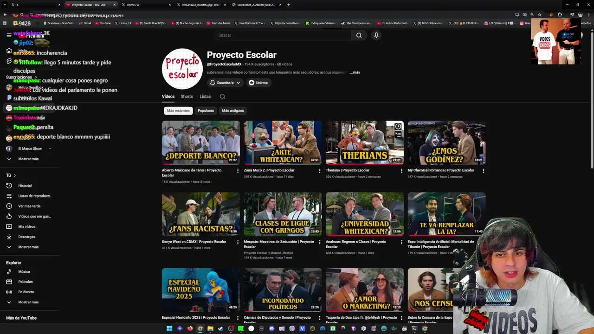The width and height of the screenshot is (594, 334).
Task: Switch to the Vídeos channel tab
Action: point(168,96)
